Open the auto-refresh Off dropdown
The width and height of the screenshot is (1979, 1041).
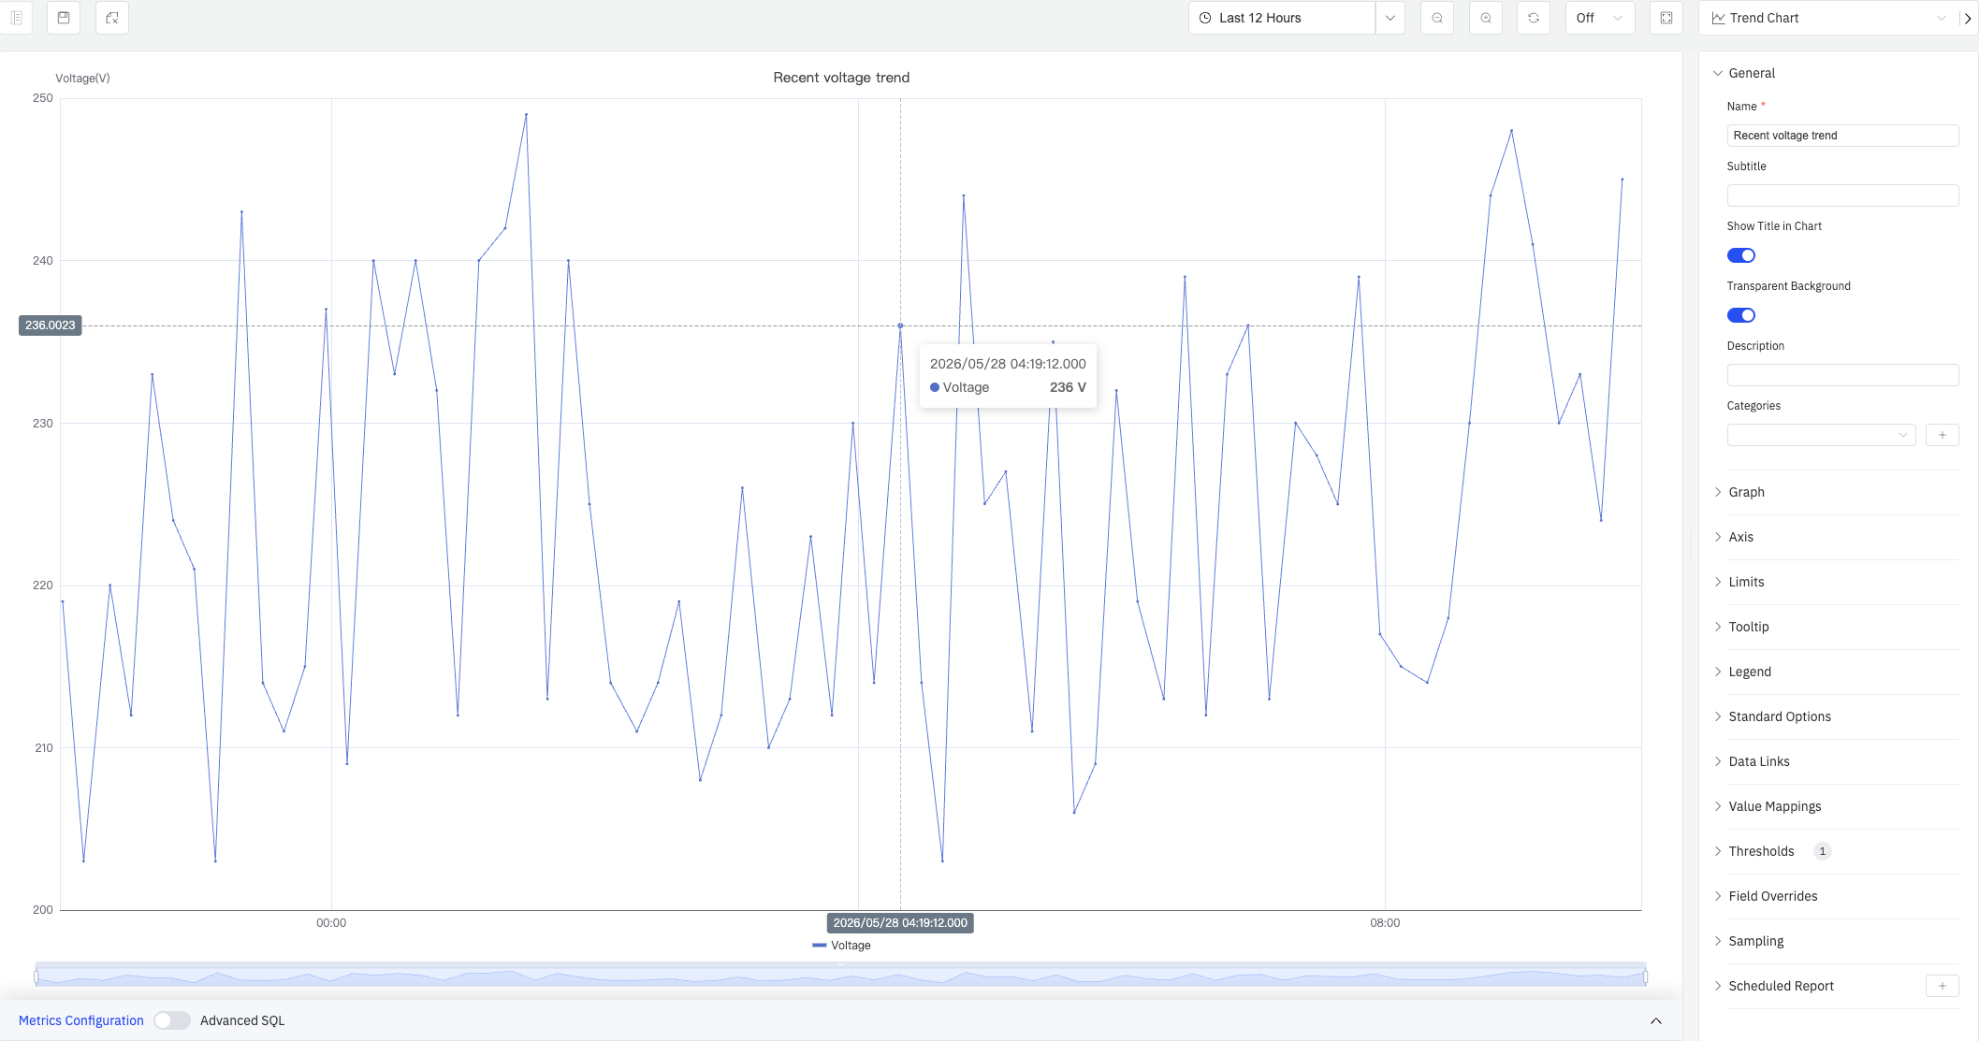tap(1600, 18)
